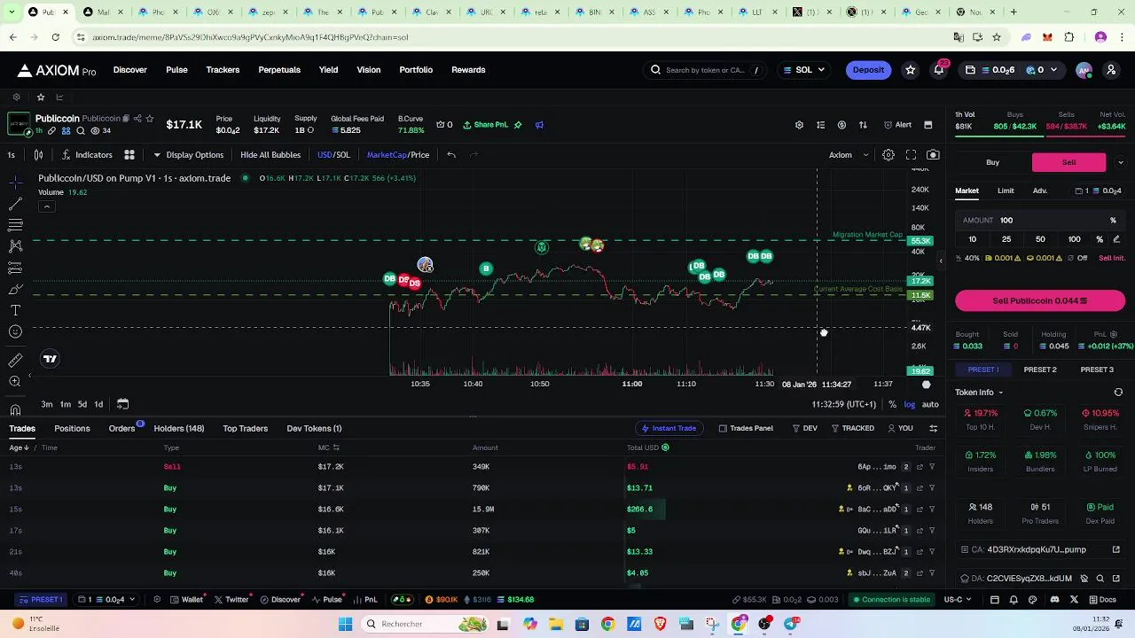Select the 5d timeframe range
This screenshot has height=638, width=1135.
[82, 404]
